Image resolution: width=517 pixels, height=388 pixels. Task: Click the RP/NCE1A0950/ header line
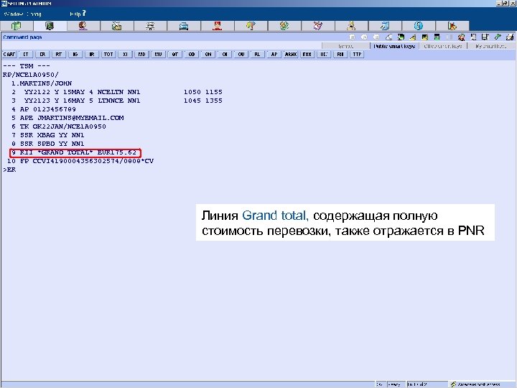click(31, 75)
